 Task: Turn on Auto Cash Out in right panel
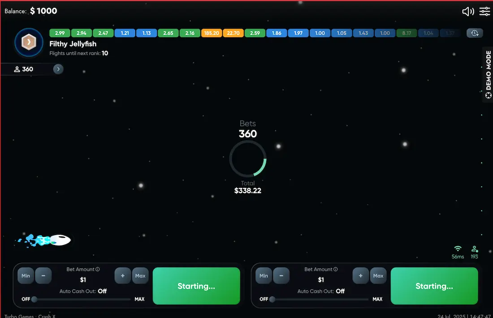[340, 291]
